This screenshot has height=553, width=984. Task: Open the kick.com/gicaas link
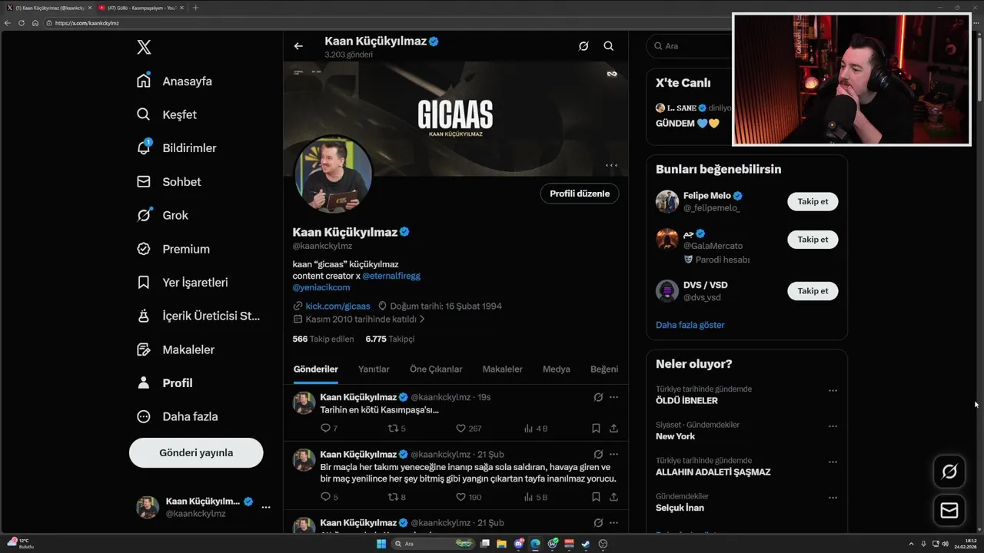coord(337,306)
